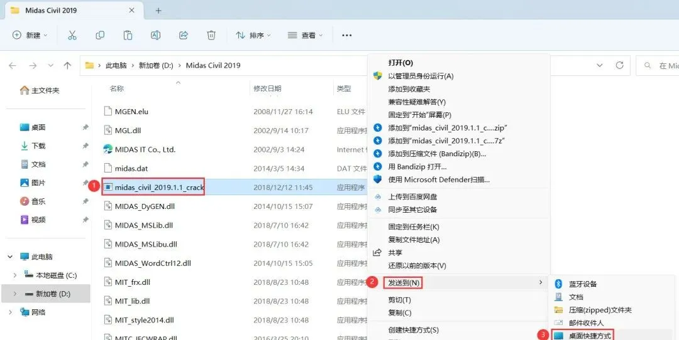Open the three-dots more options menu

tap(347, 35)
